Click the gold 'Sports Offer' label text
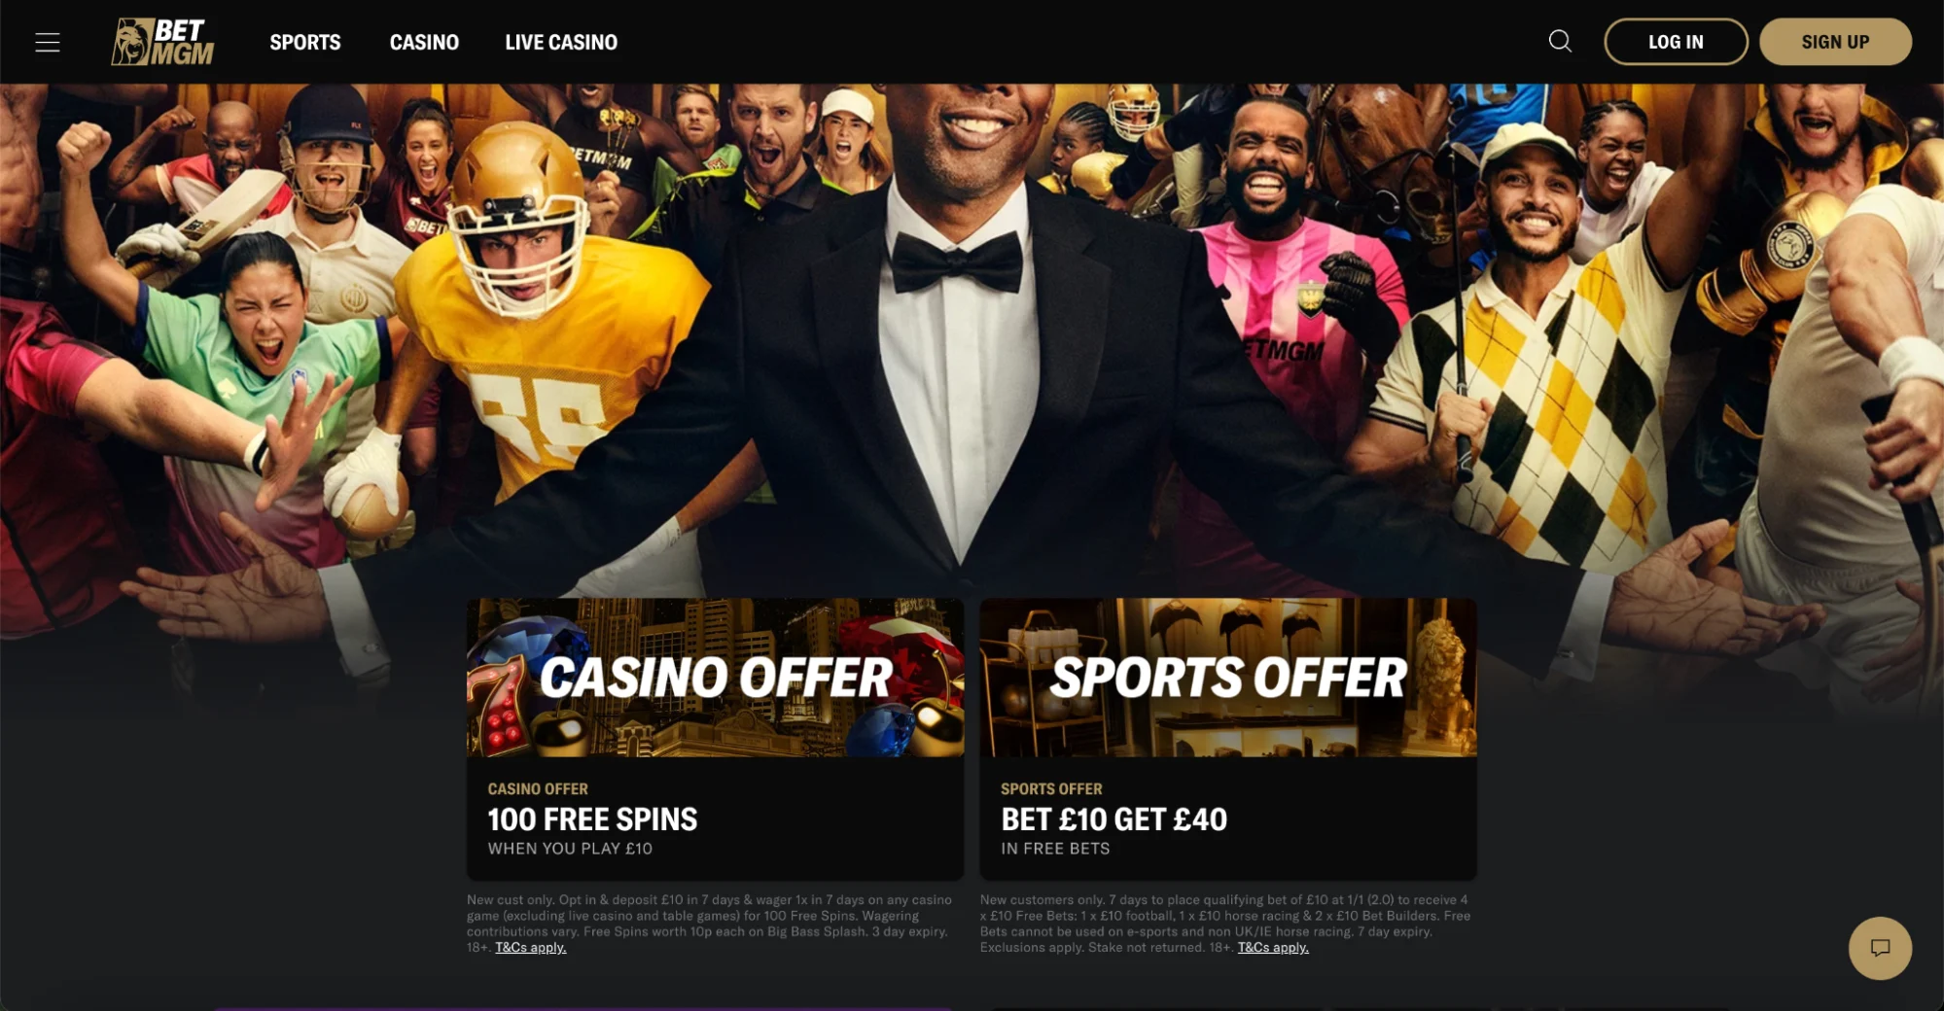 1051,789
